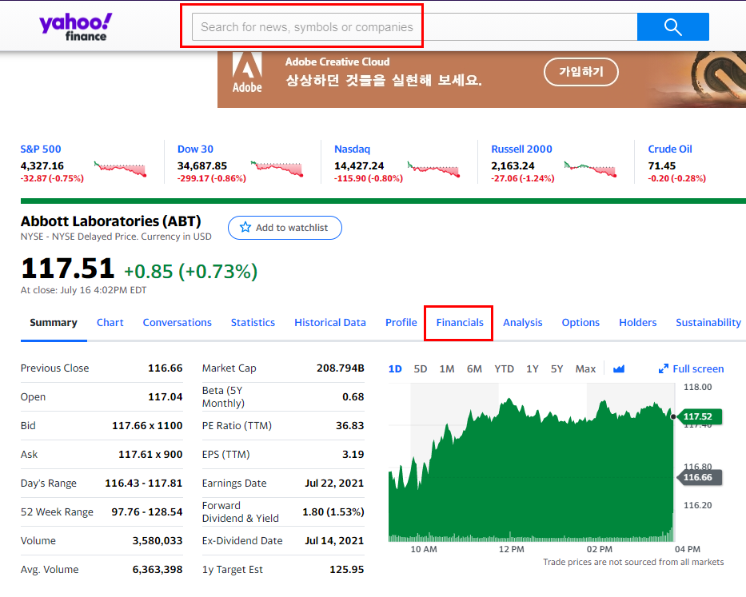The image size is (746, 597).
Task: Open the Conversations tab
Action: (x=177, y=323)
